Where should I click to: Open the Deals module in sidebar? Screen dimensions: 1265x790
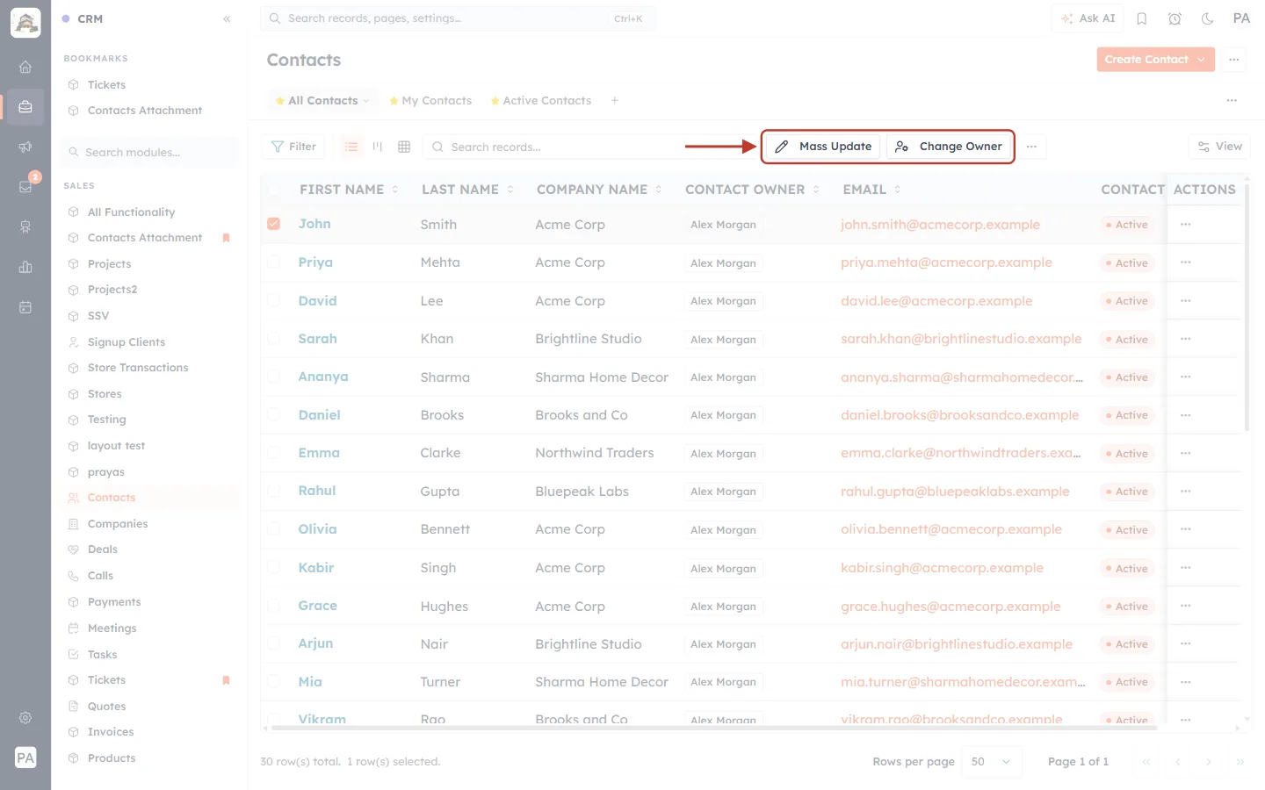pos(103,549)
